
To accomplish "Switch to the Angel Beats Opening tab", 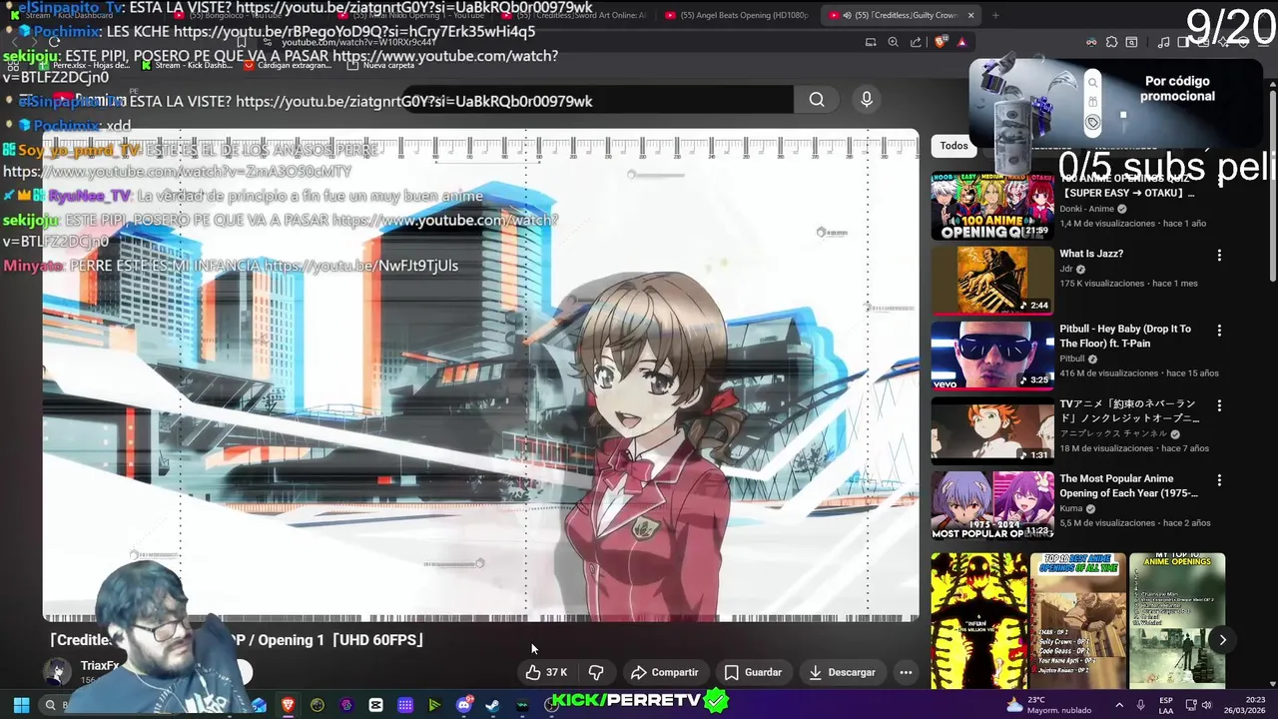I will coord(737,15).
